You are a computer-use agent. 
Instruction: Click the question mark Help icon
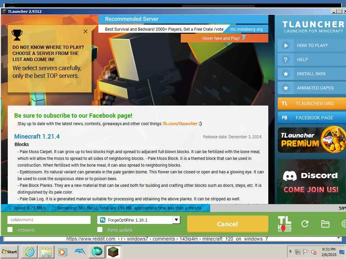pos(286,60)
